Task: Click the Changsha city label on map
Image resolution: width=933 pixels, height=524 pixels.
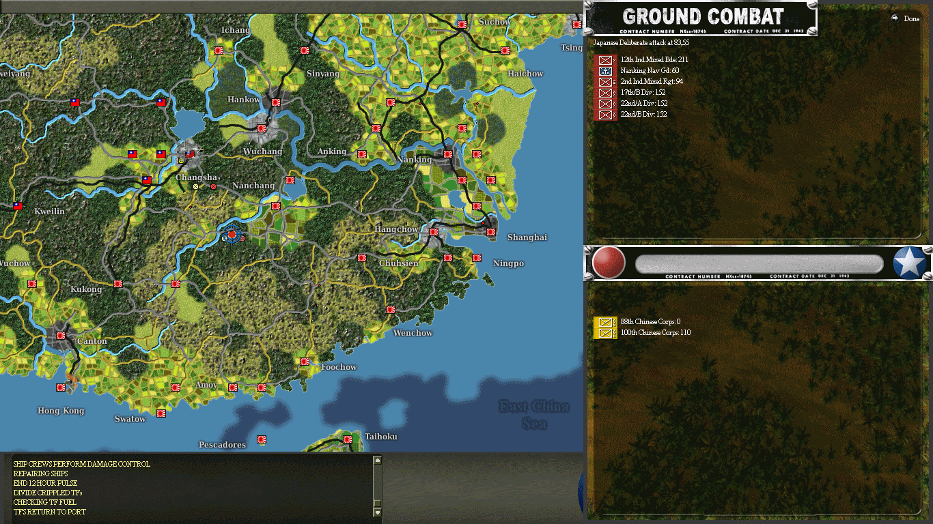Action: point(197,177)
